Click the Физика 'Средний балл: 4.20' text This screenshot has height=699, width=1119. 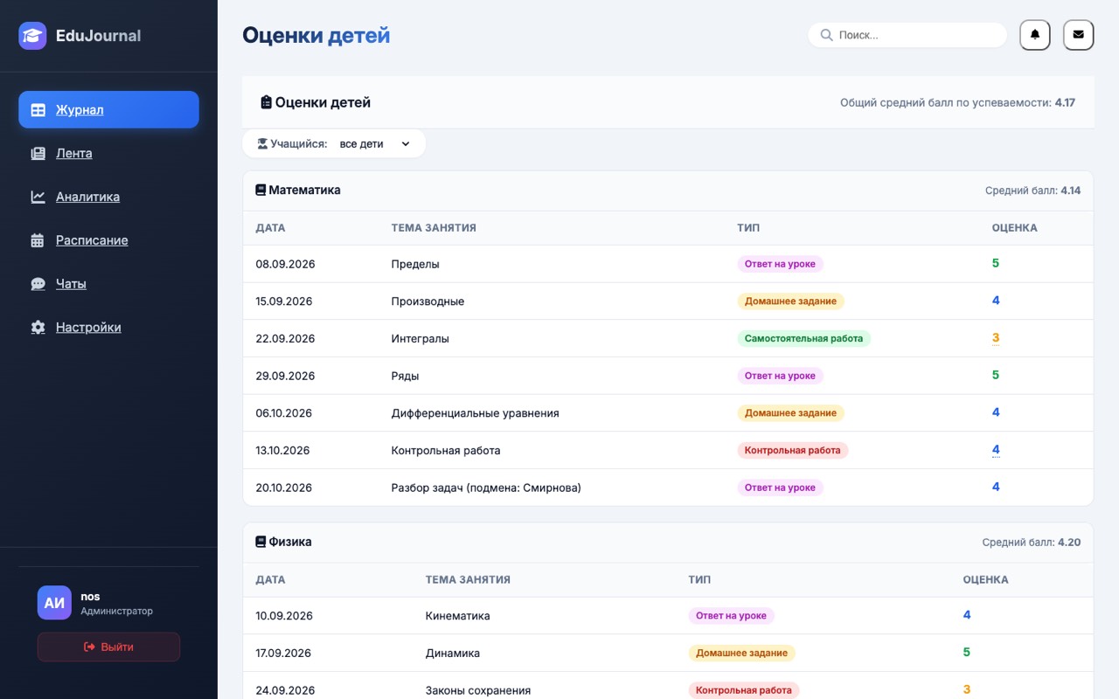(x=1032, y=543)
